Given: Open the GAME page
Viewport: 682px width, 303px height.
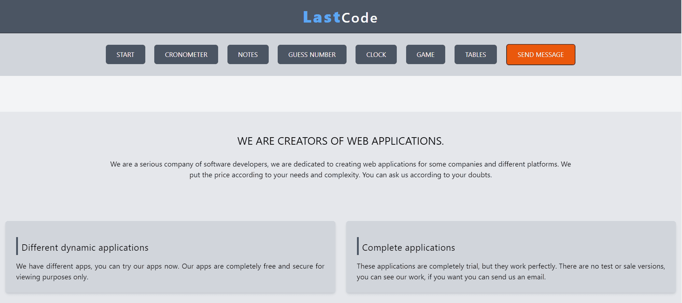Looking at the screenshot, I should [x=425, y=54].
